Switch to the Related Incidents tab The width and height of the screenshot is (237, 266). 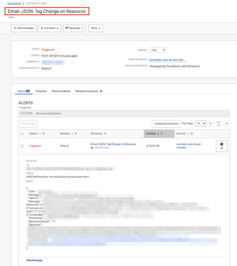point(87,91)
